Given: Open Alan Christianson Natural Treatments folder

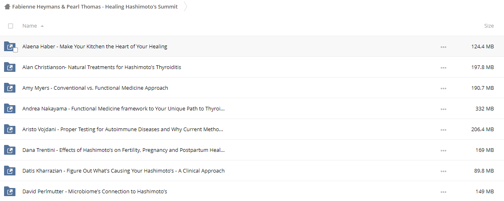Looking at the screenshot, I should coord(102,67).
